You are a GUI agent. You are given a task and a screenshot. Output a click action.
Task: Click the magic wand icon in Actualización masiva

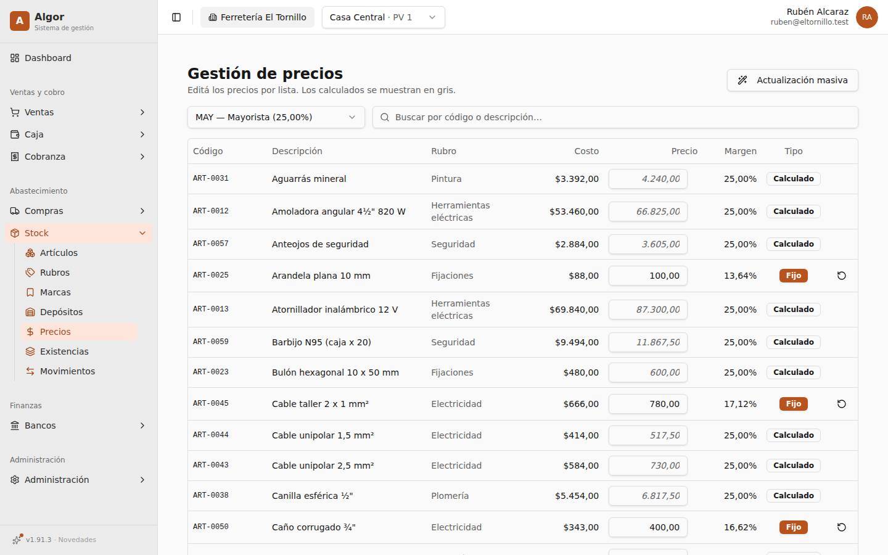(x=742, y=80)
